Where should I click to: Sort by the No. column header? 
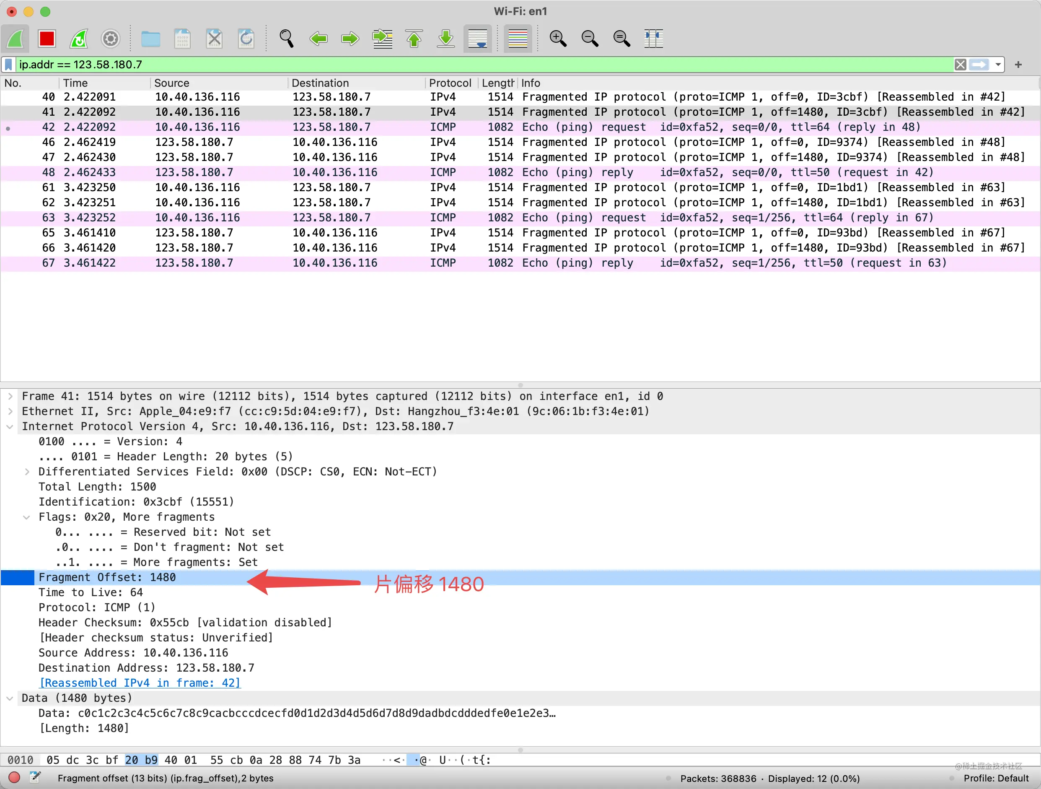pyautogui.click(x=30, y=83)
